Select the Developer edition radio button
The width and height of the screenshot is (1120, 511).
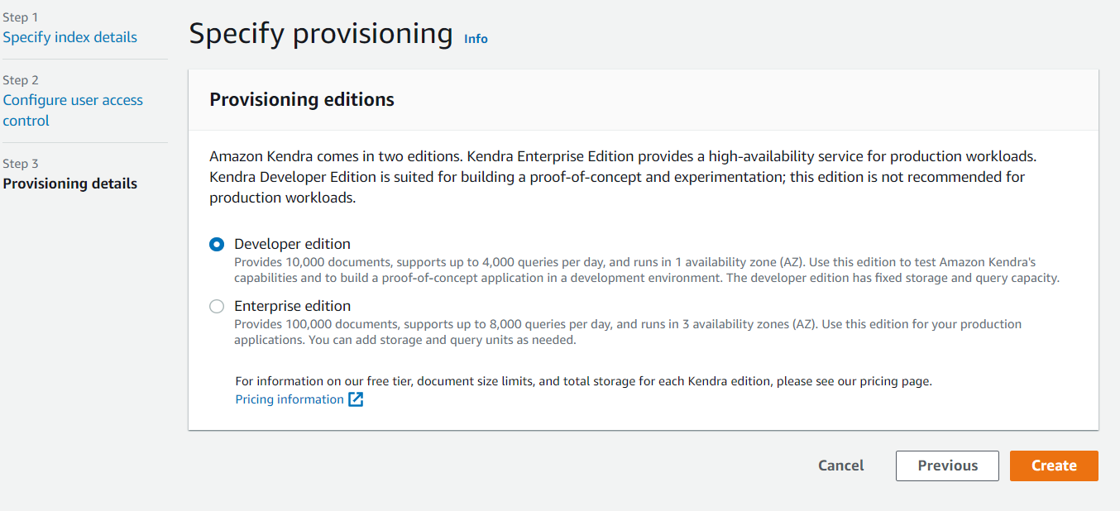[x=217, y=244]
